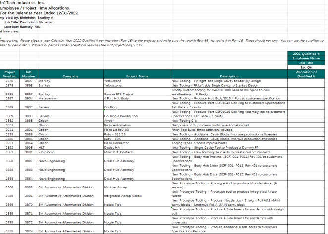Image resolution: width=328 pixels, height=234 pixels.
Task: Click the 'Modular Aircap' project cell
Action: 137,185
